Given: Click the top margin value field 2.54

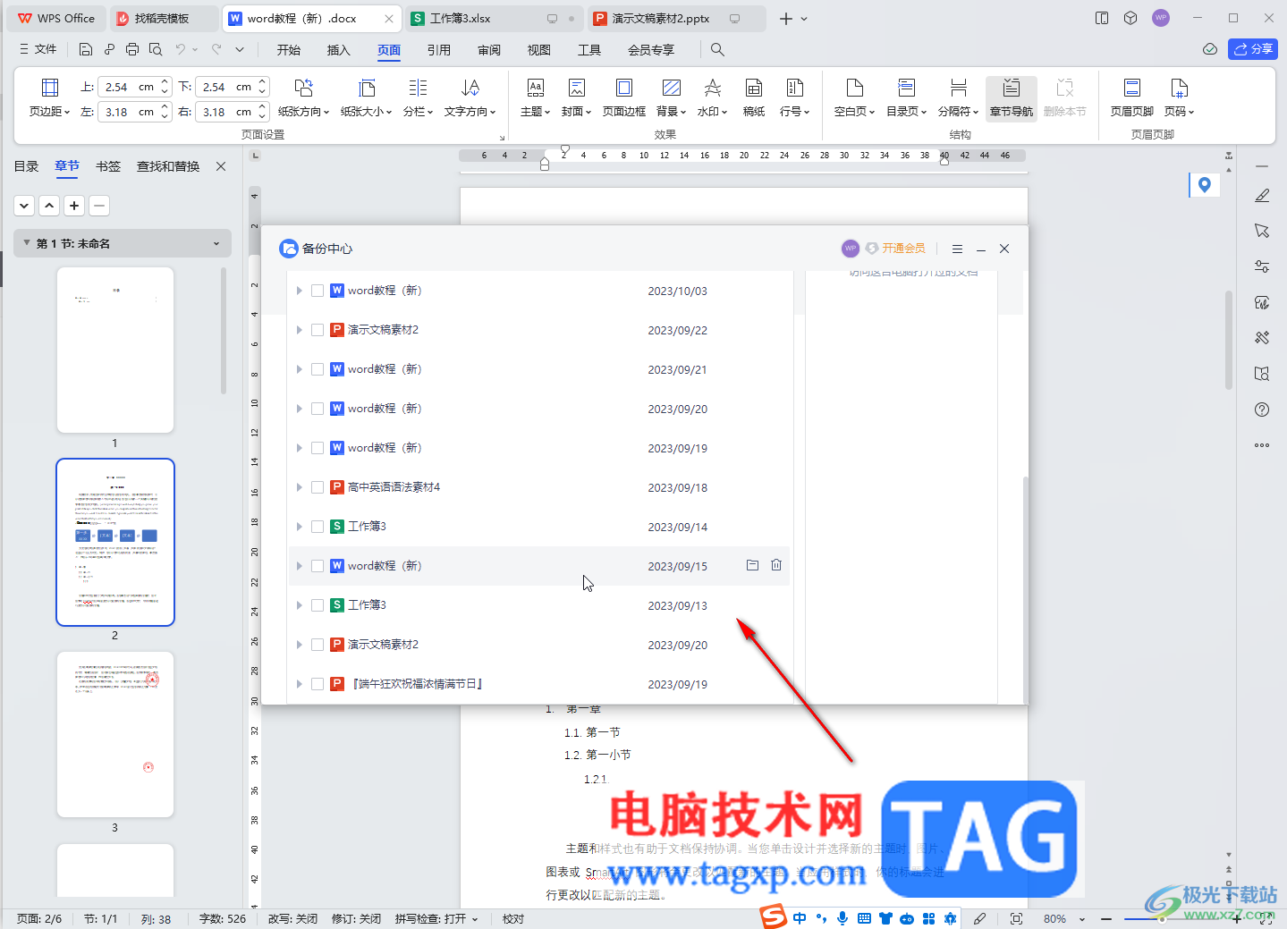Looking at the screenshot, I should click(x=125, y=87).
